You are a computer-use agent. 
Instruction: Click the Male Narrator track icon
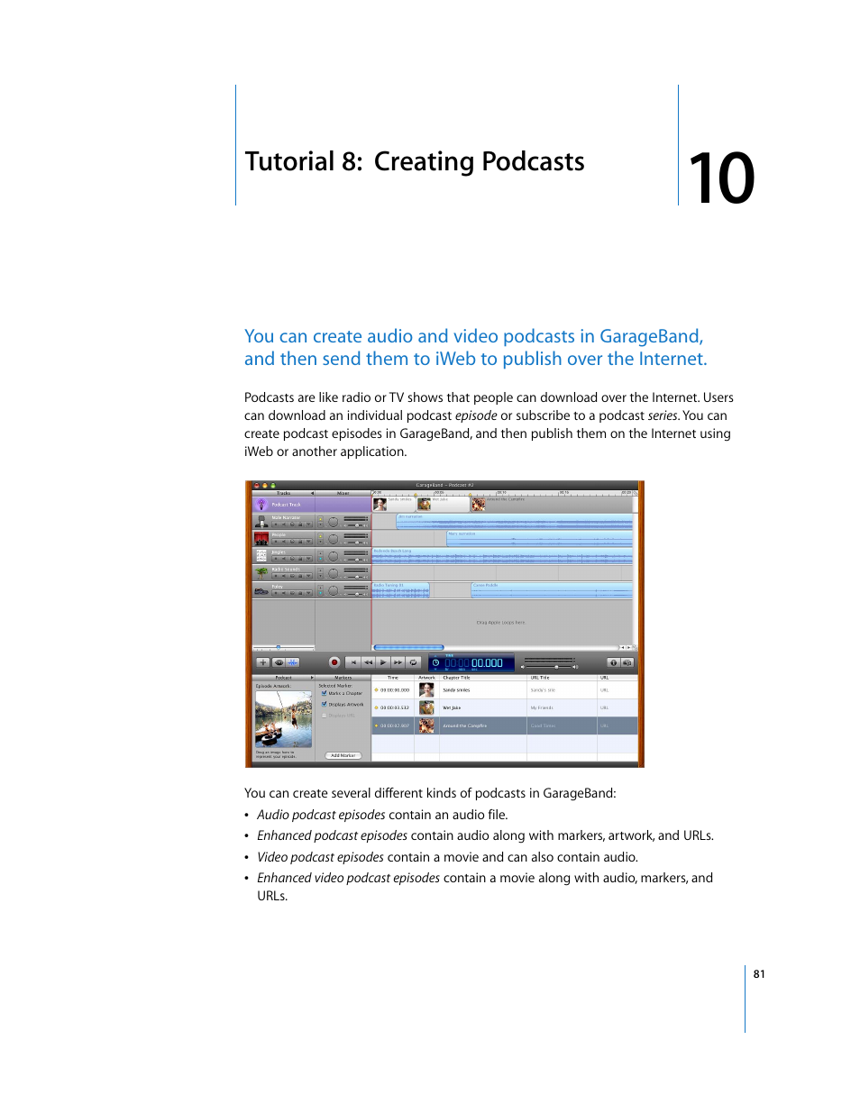(x=261, y=522)
